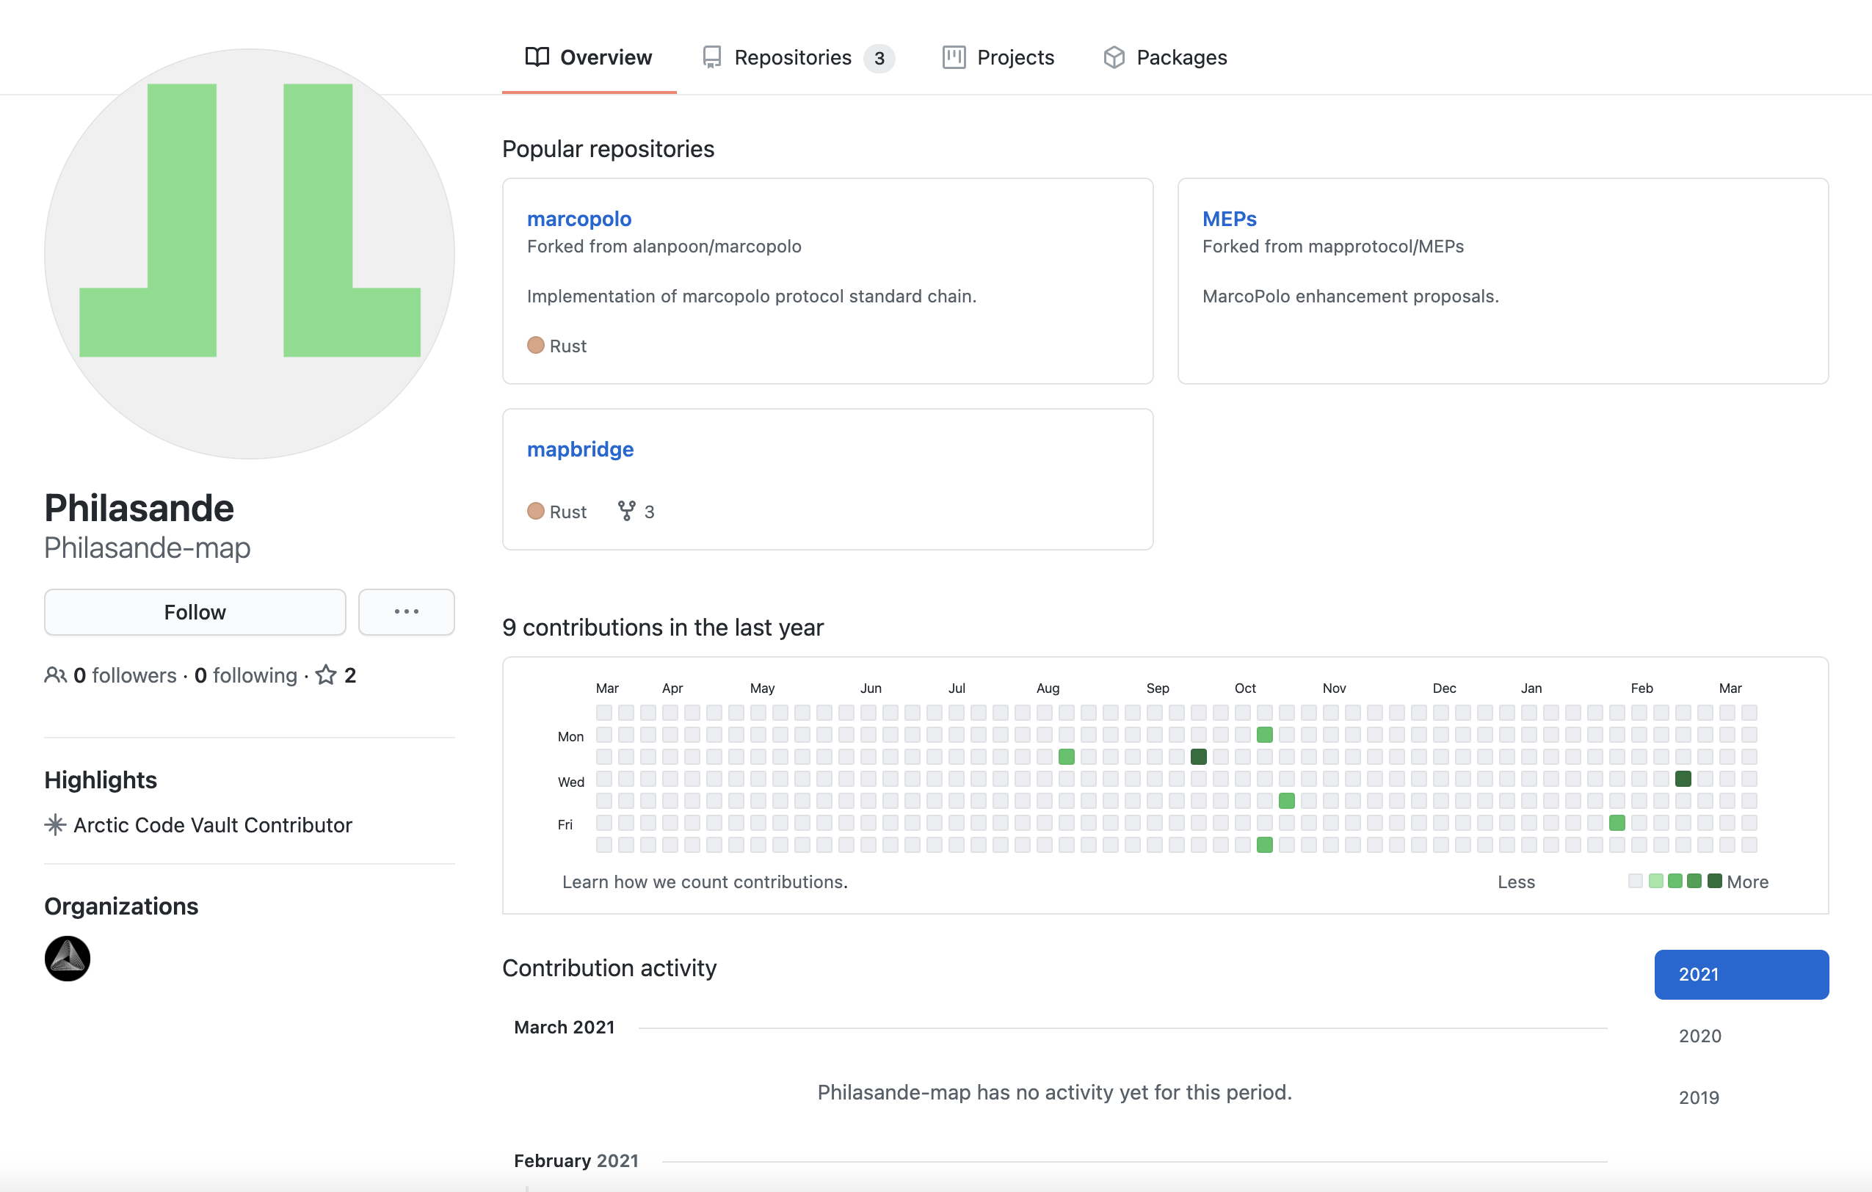Open the three-dot more options menu
The image size is (1872, 1192).
tap(406, 612)
